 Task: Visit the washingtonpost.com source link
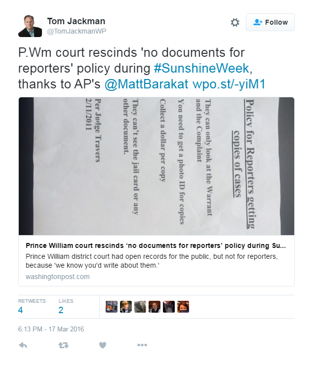click(x=57, y=277)
